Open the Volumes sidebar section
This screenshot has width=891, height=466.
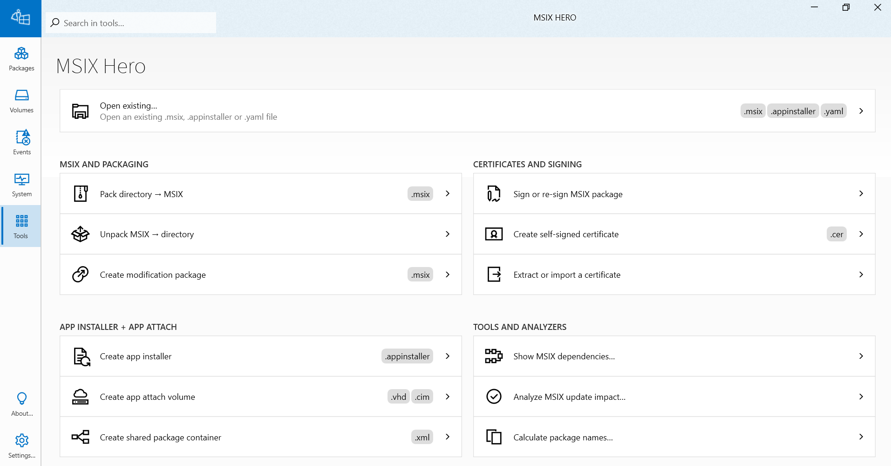pyautogui.click(x=21, y=101)
